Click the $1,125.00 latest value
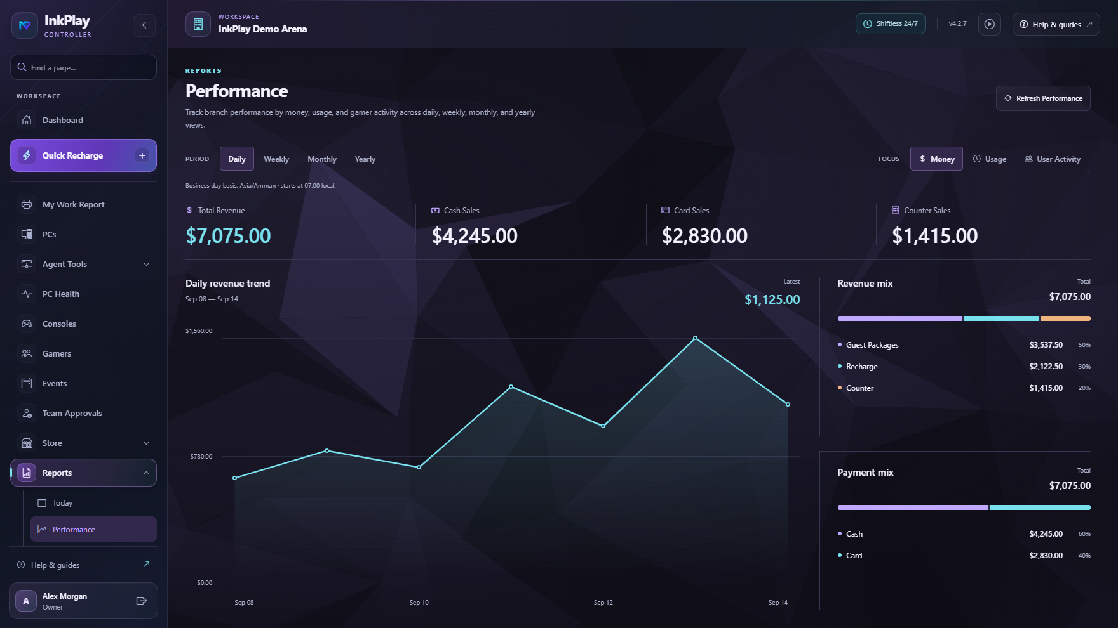The width and height of the screenshot is (1118, 628). point(772,299)
